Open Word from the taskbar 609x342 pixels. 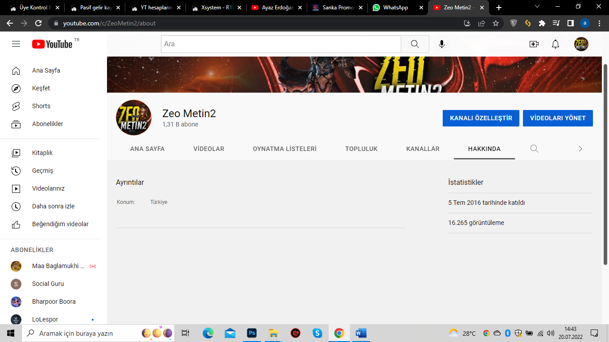coord(361,333)
